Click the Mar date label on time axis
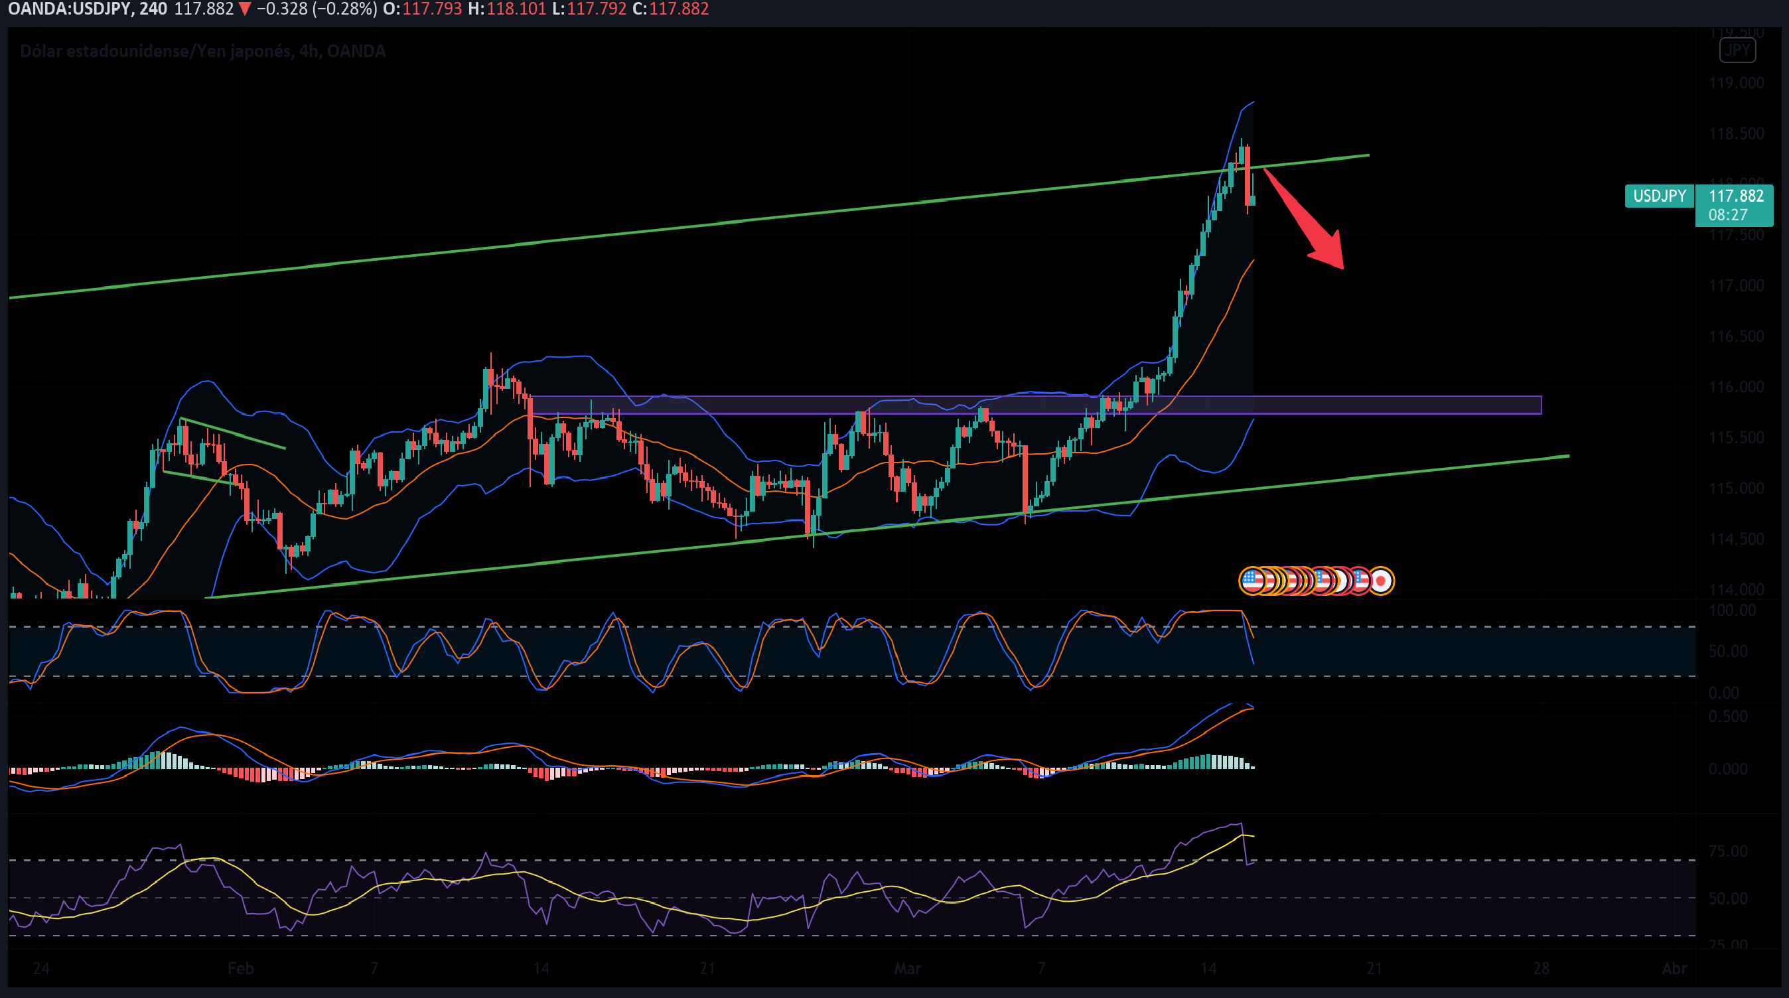 [x=907, y=968]
